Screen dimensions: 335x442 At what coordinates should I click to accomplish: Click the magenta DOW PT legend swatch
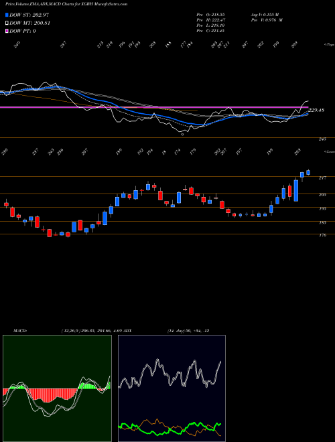click(7, 31)
